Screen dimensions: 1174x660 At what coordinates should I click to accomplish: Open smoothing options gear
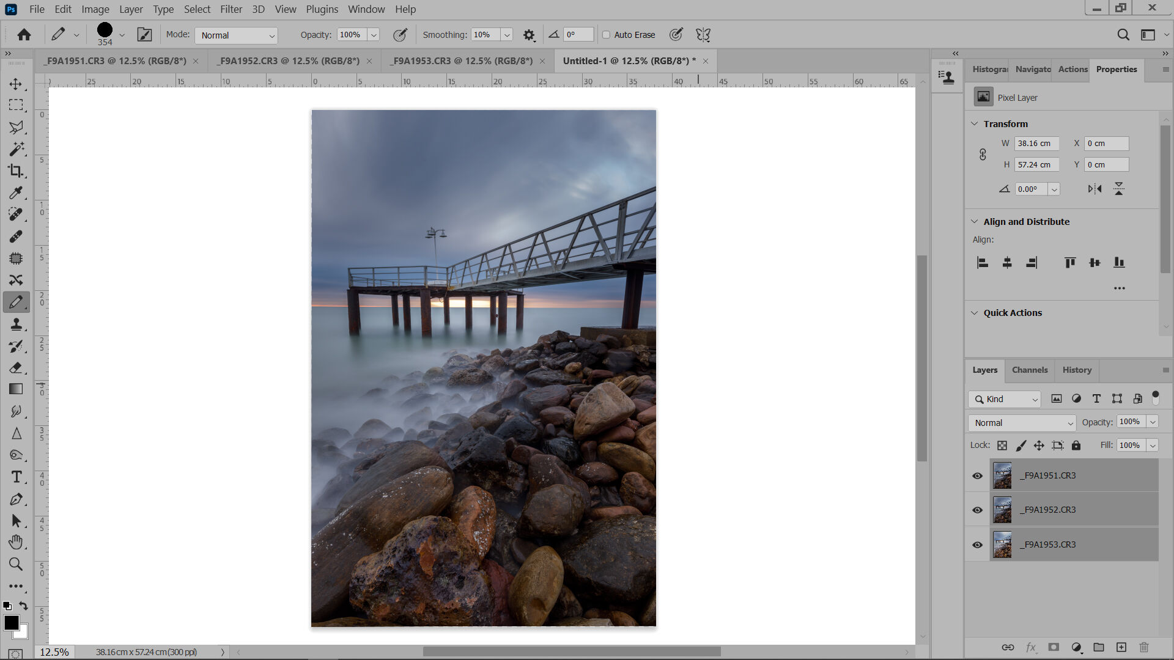pos(529,35)
